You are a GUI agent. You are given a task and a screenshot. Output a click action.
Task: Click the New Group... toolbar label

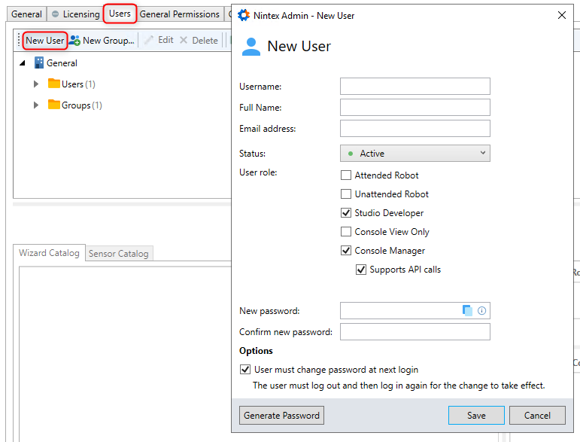click(108, 41)
